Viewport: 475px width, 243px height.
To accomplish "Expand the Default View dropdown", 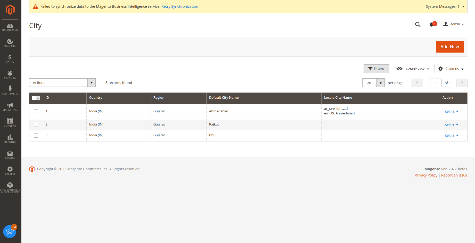I will 413,69.
